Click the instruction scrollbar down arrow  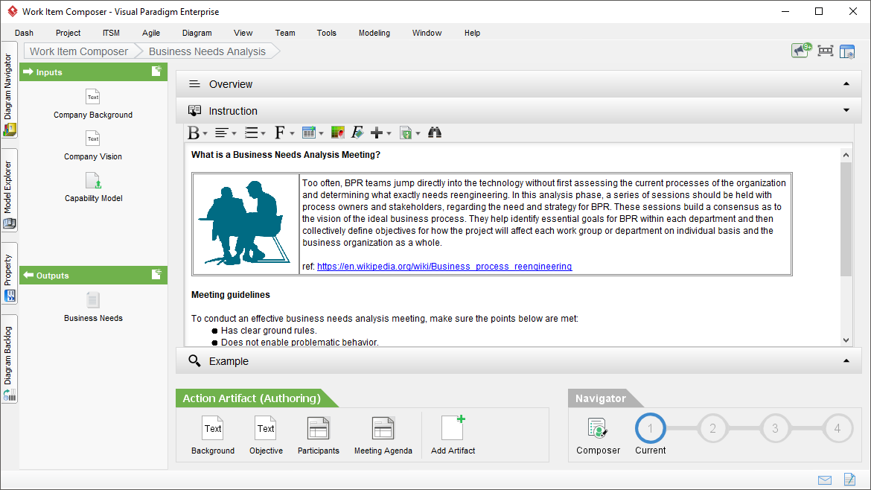click(846, 340)
